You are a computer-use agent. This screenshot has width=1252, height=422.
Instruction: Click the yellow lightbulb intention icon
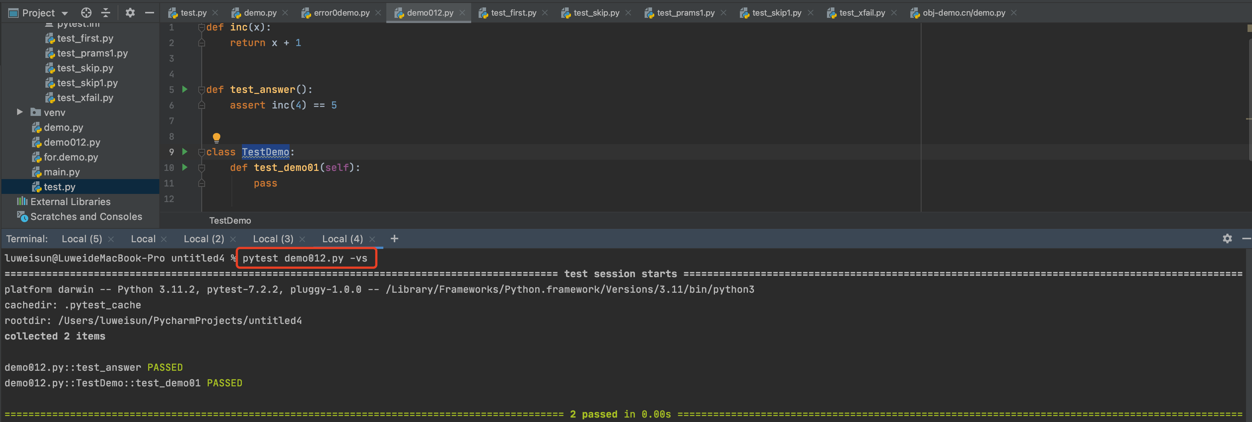click(x=216, y=138)
